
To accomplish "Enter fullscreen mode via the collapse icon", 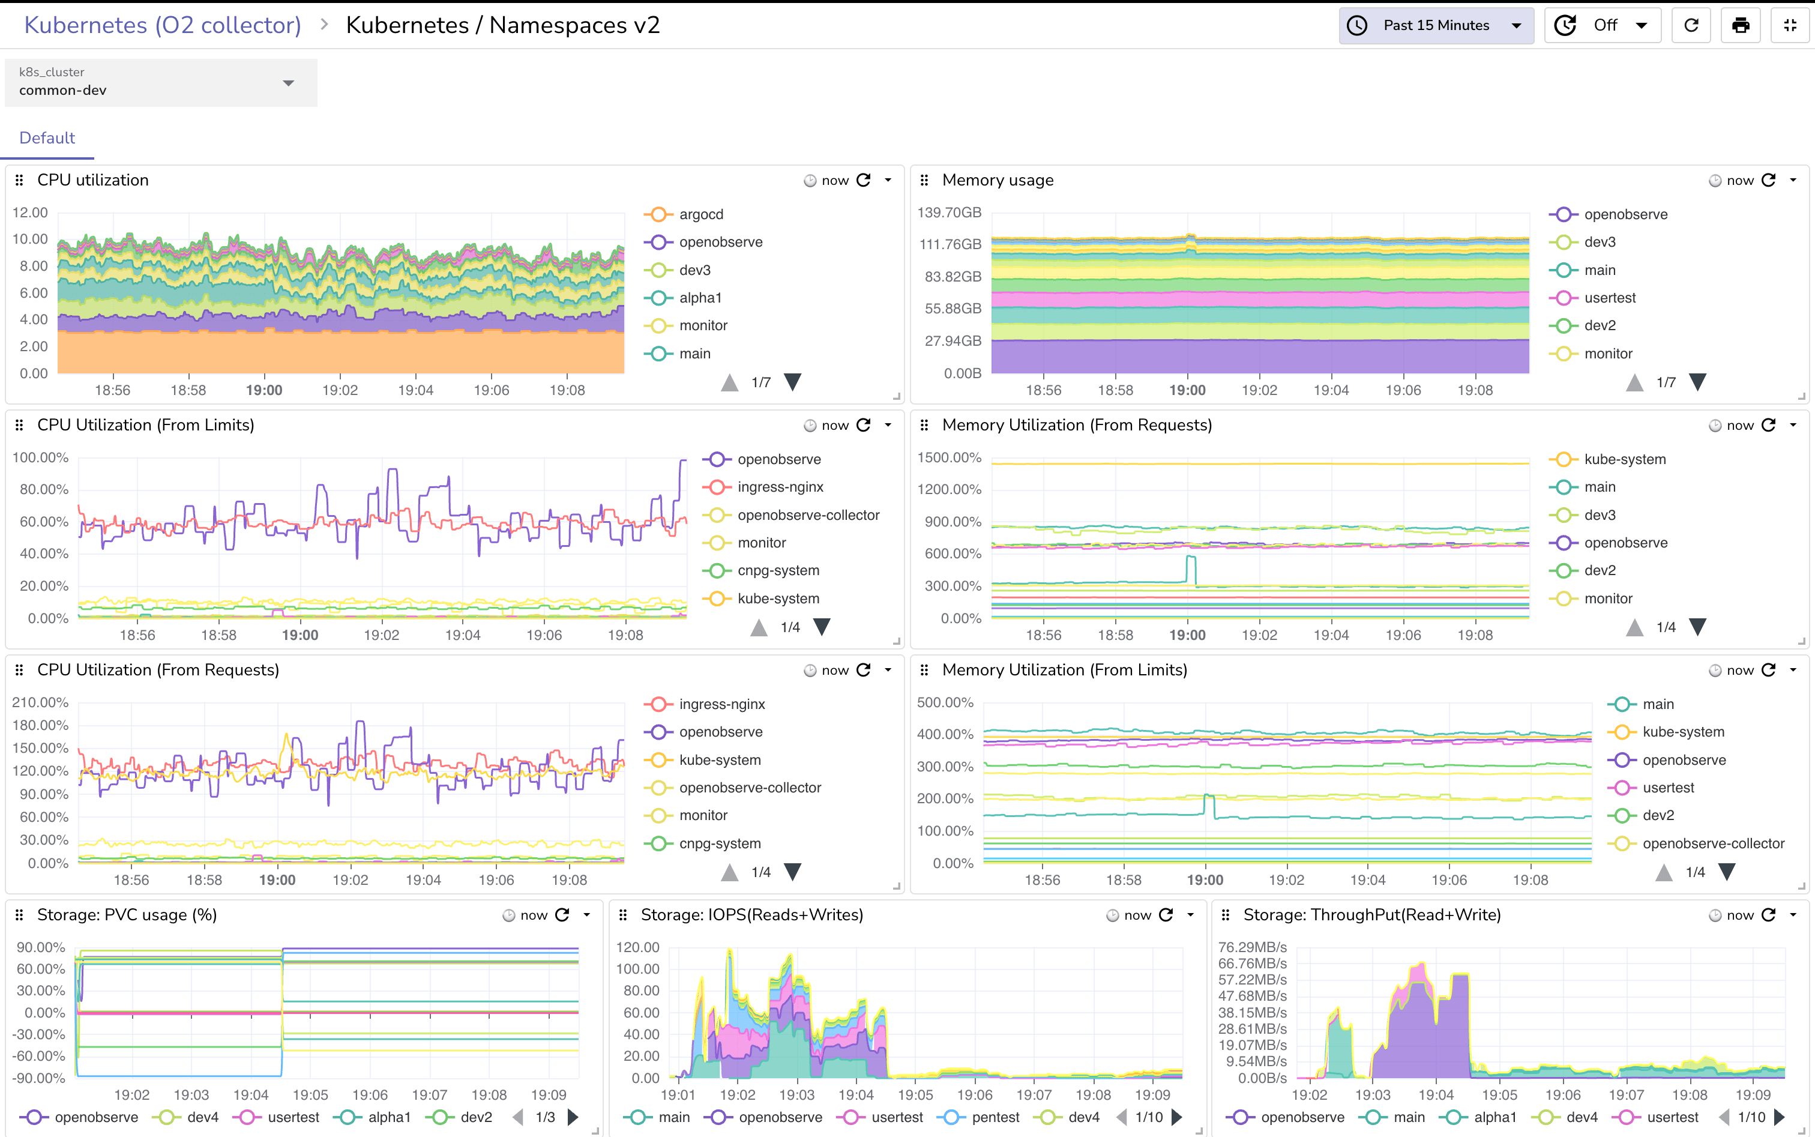I will click(1790, 24).
